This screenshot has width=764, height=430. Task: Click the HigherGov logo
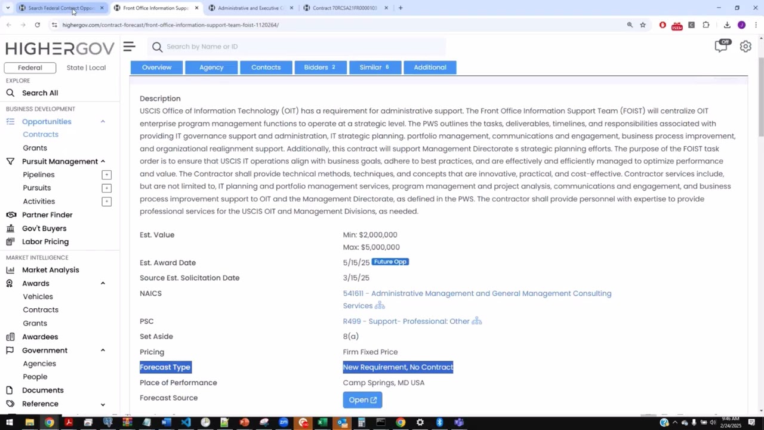(x=61, y=48)
